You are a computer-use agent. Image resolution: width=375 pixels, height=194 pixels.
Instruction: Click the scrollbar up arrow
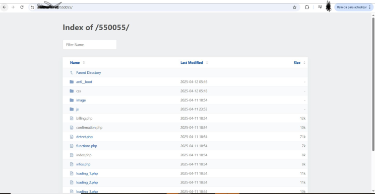[373, 16]
